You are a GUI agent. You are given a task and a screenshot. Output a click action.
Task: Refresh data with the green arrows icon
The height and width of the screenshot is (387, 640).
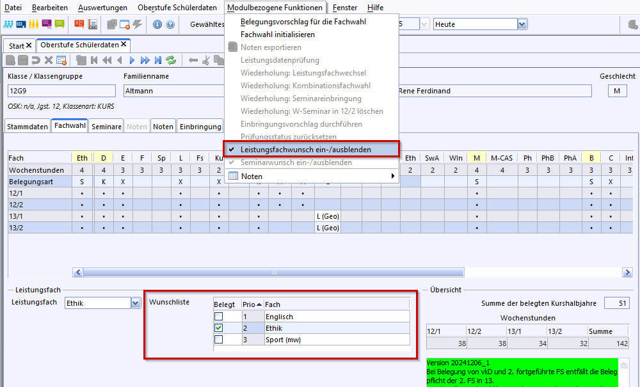tap(171, 60)
